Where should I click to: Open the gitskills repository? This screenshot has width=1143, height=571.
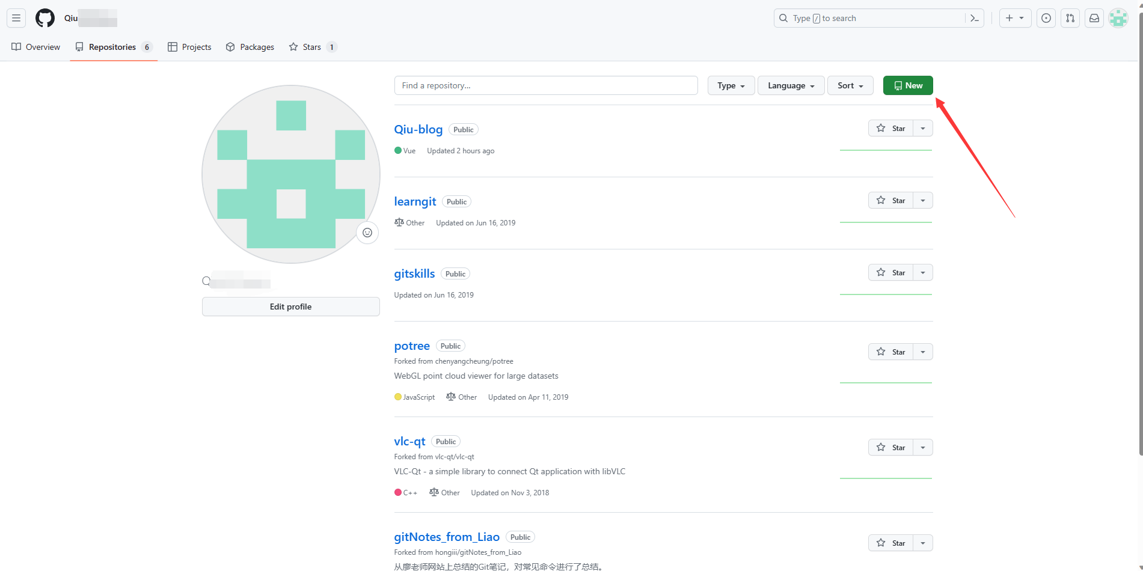pos(415,273)
